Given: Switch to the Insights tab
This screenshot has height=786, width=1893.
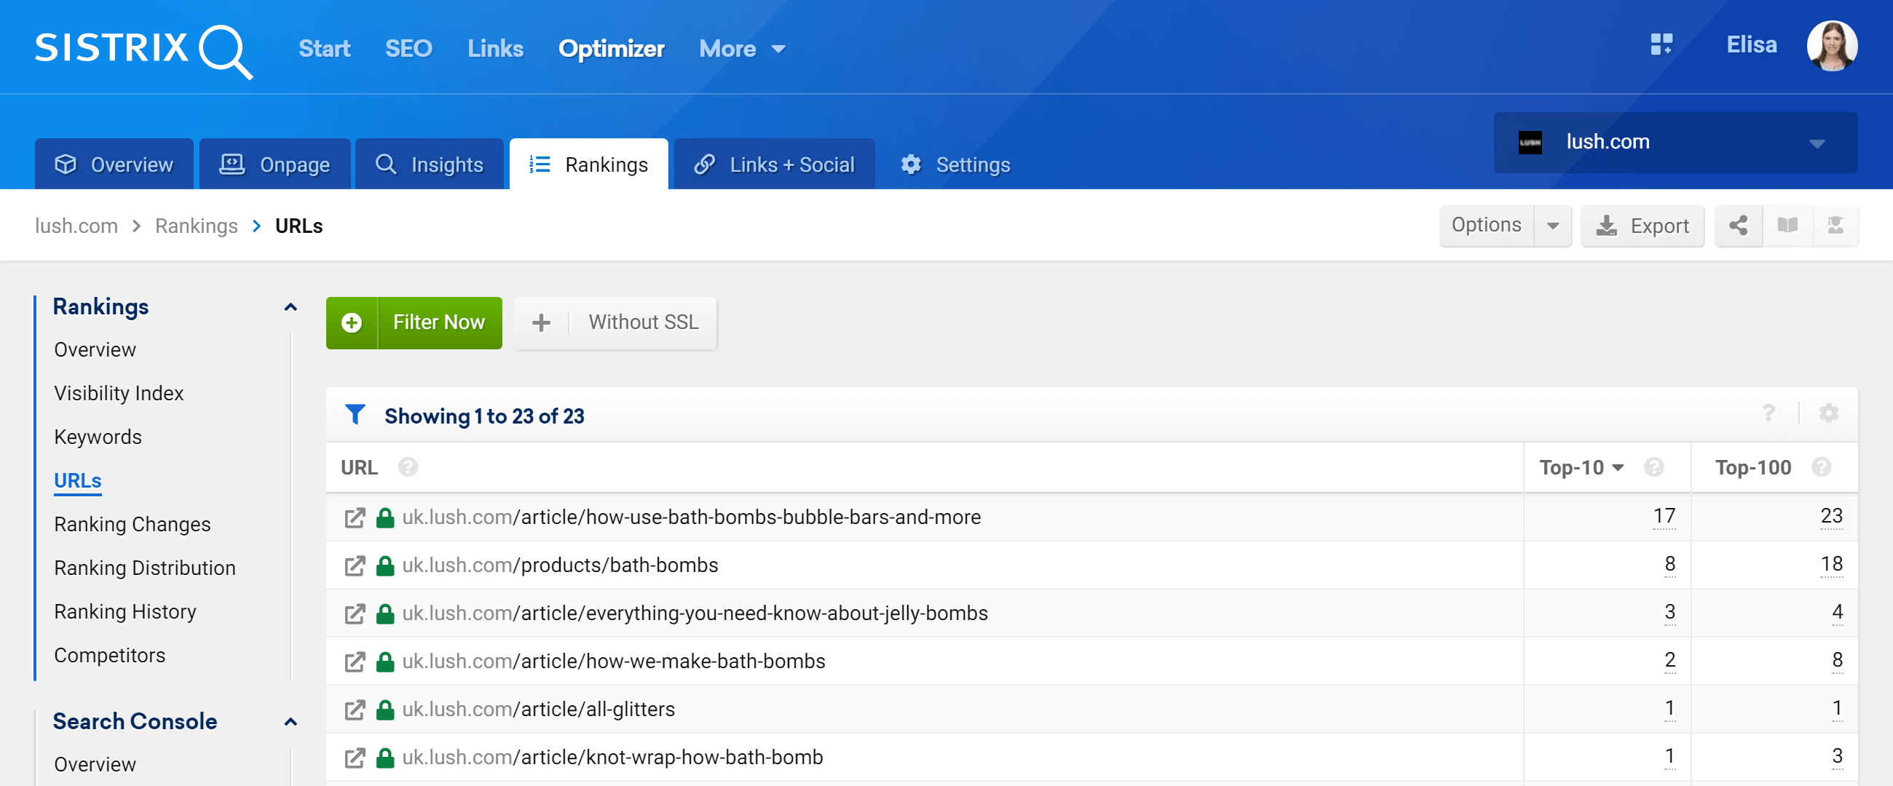Looking at the screenshot, I should click(429, 164).
